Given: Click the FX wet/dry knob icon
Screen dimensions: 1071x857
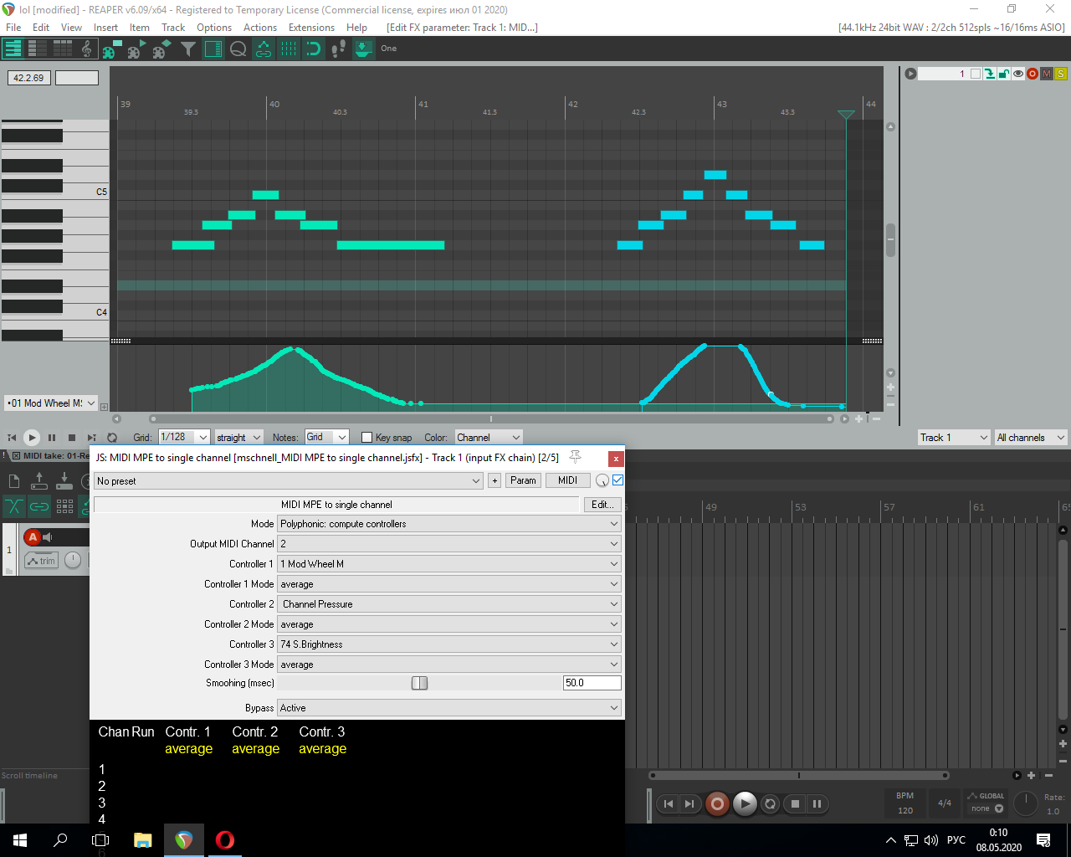Looking at the screenshot, I should 602,480.
